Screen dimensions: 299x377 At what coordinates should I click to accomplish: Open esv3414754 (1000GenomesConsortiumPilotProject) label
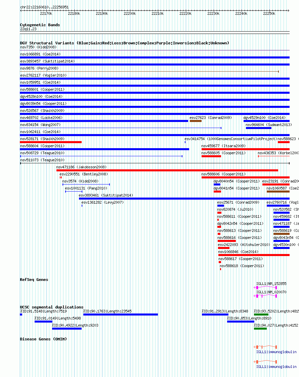(231, 139)
